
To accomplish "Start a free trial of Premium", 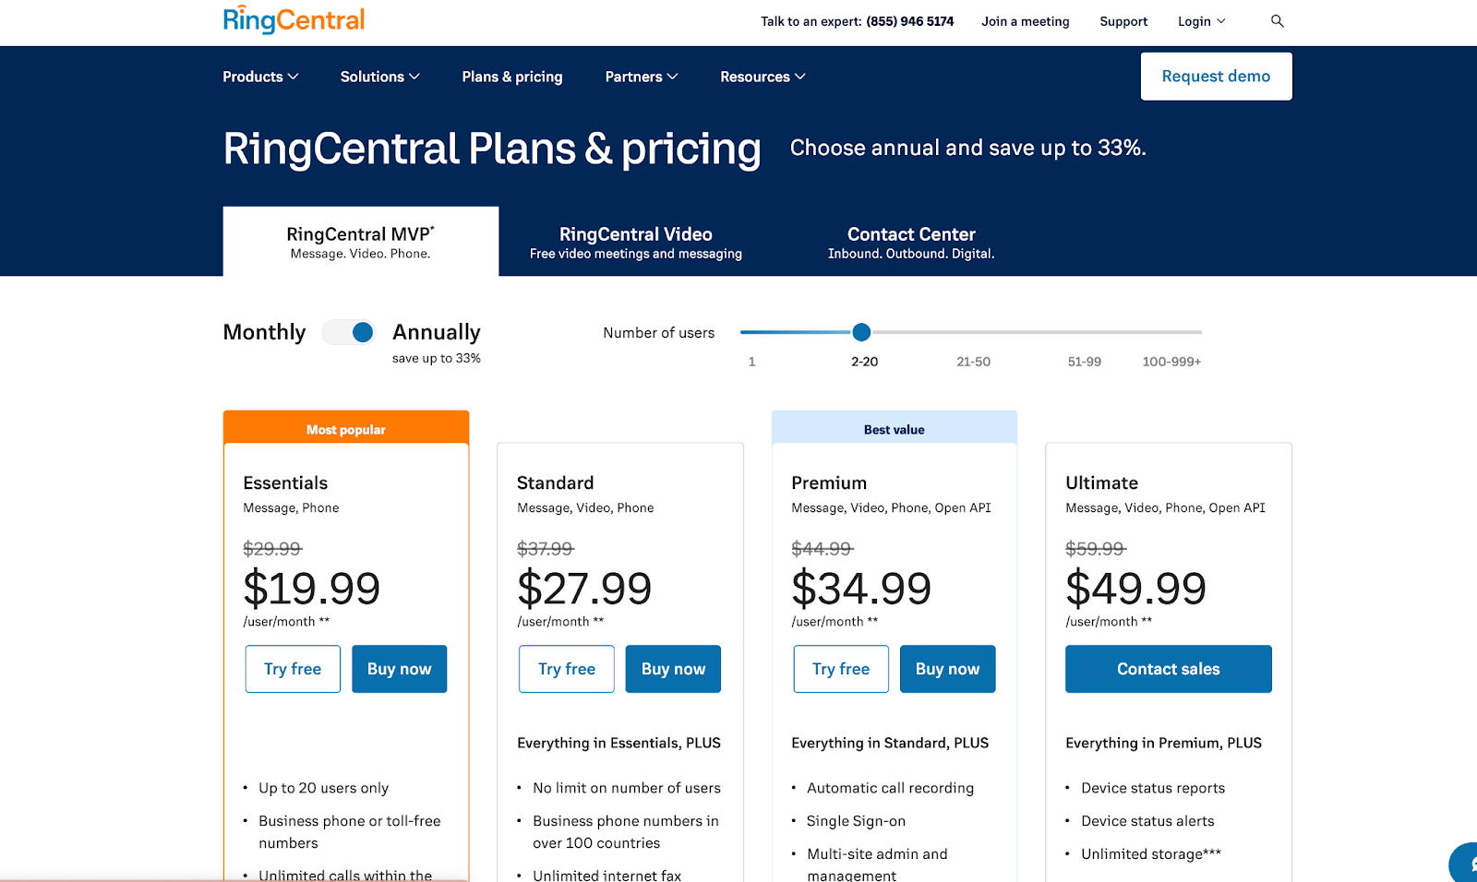I will pos(841,669).
